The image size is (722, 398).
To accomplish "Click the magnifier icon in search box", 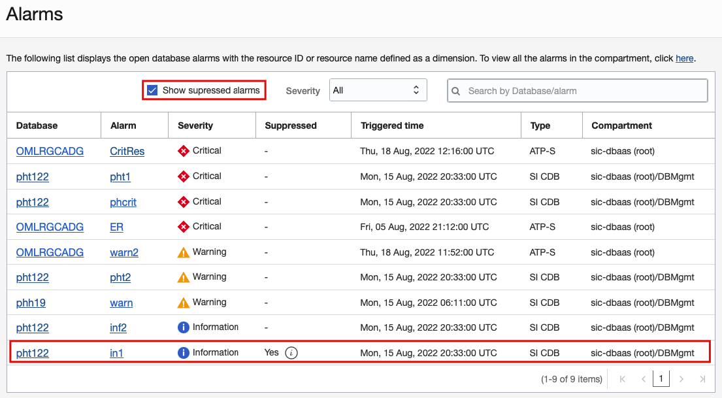I will tap(456, 91).
